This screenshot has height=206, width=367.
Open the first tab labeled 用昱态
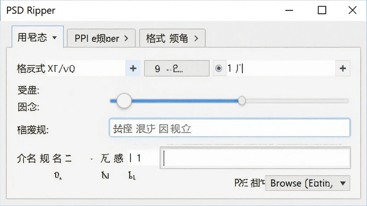pos(37,37)
